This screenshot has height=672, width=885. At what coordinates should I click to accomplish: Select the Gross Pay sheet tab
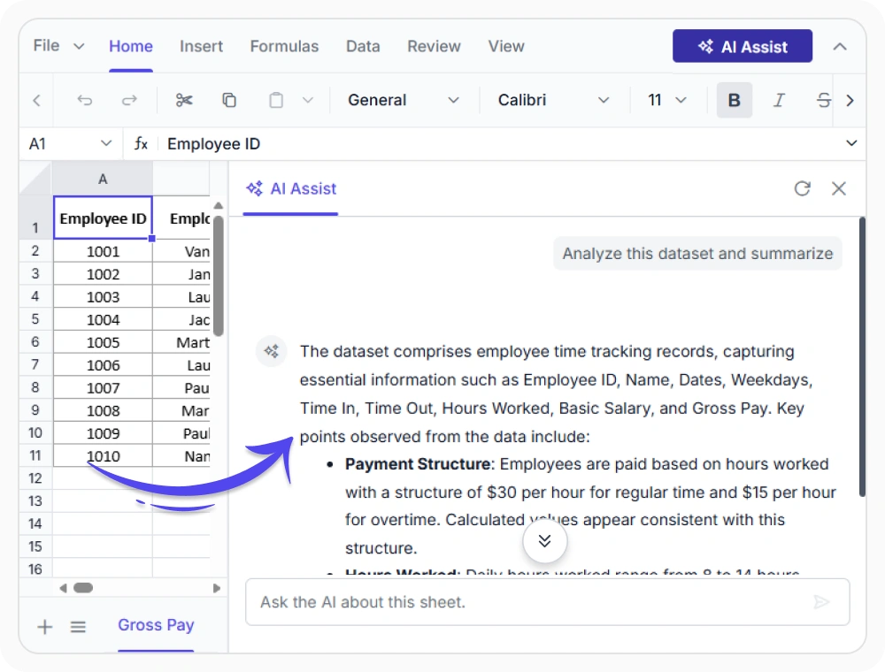tap(156, 625)
